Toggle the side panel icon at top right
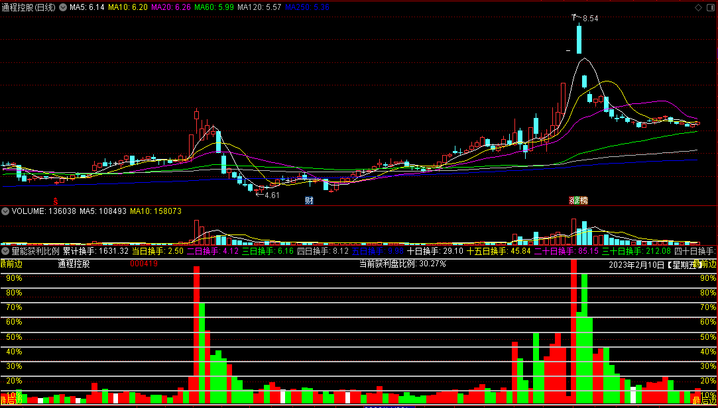This screenshot has width=718, height=408. (710, 7)
